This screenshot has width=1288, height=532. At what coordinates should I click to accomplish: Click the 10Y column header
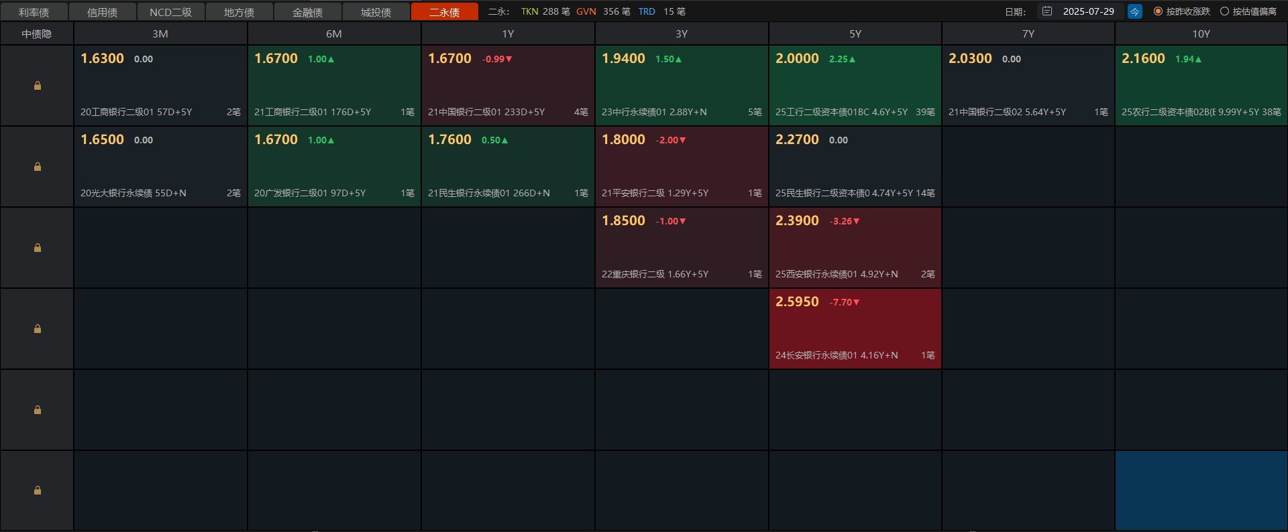tap(1201, 34)
